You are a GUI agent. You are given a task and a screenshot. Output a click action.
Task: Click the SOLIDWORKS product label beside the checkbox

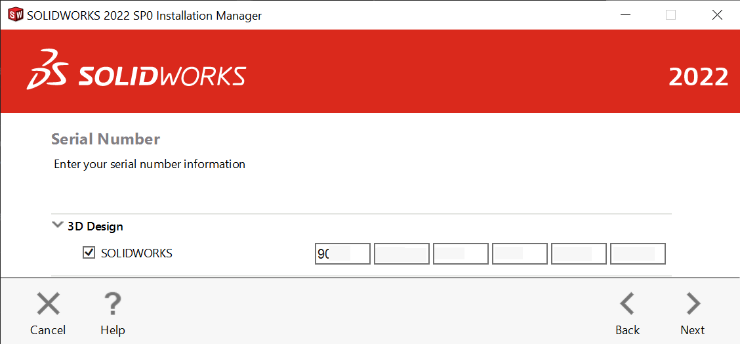tap(137, 253)
